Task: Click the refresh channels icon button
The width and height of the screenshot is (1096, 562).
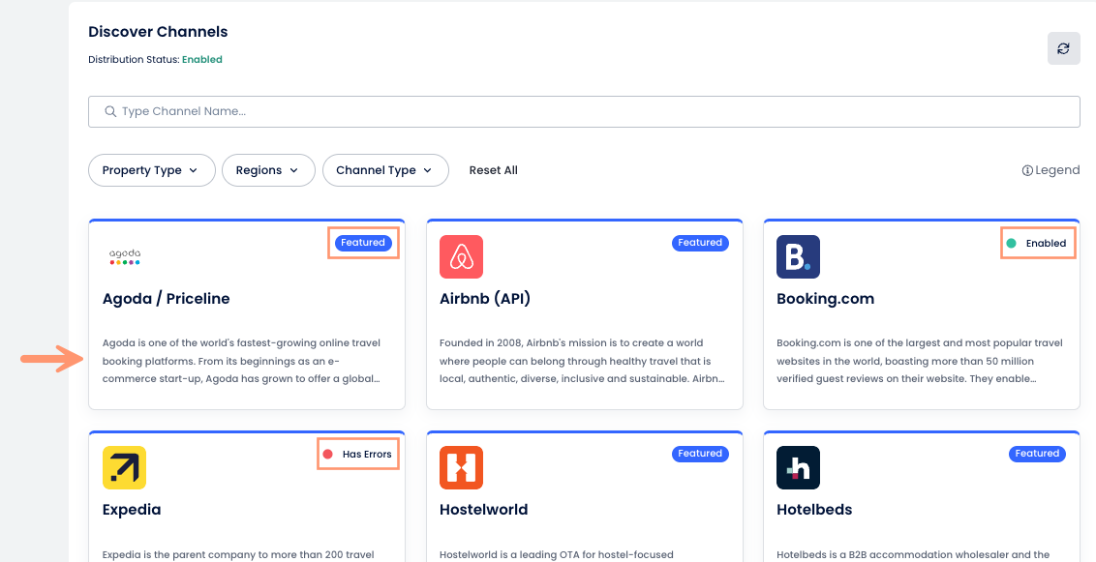Action: click(x=1063, y=48)
